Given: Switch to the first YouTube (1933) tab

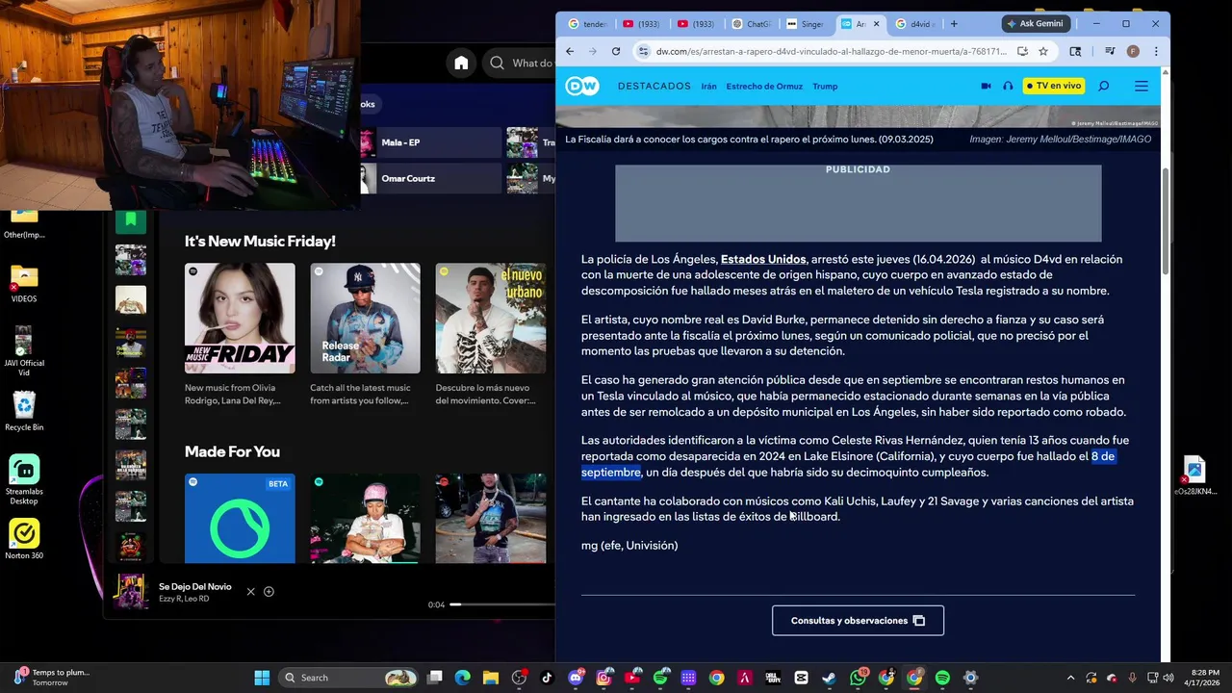Looking at the screenshot, I should coord(641,24).
